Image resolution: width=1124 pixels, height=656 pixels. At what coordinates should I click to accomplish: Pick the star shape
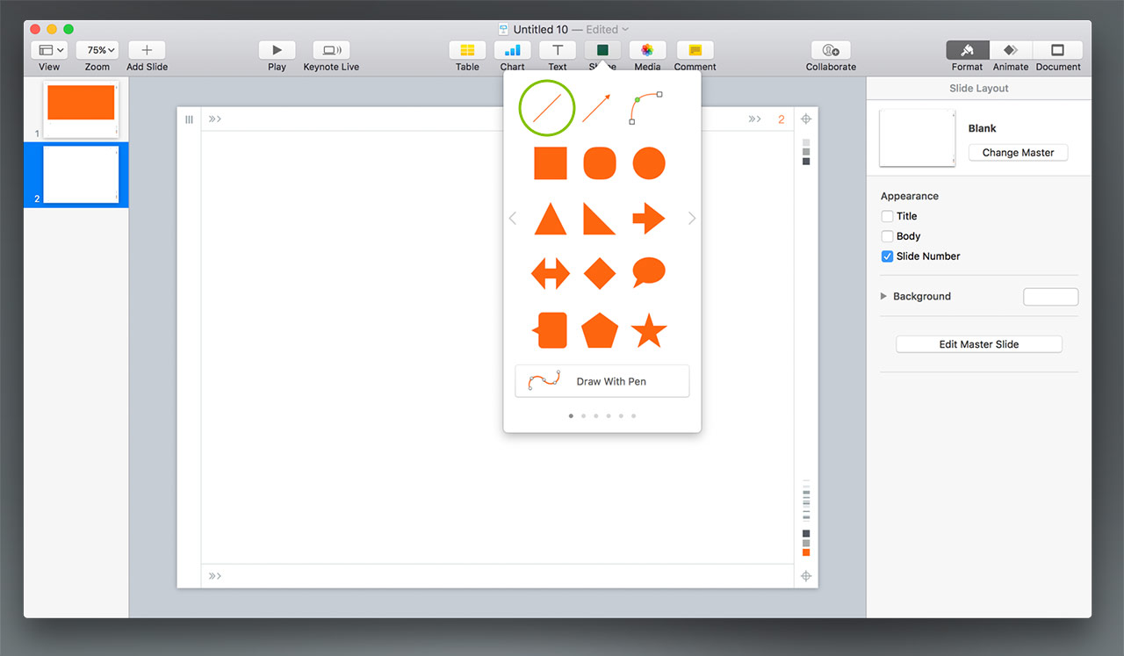(x=649, y=330)
